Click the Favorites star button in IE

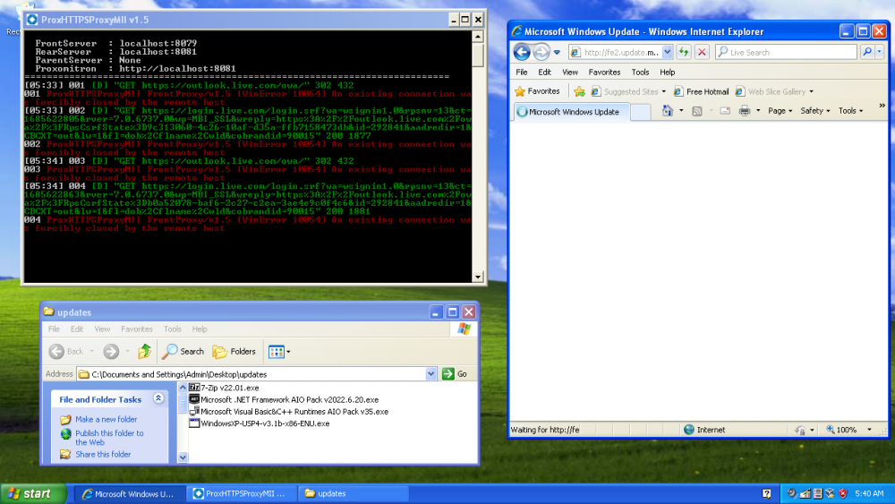pyautogui.click(x=537, y=91)
